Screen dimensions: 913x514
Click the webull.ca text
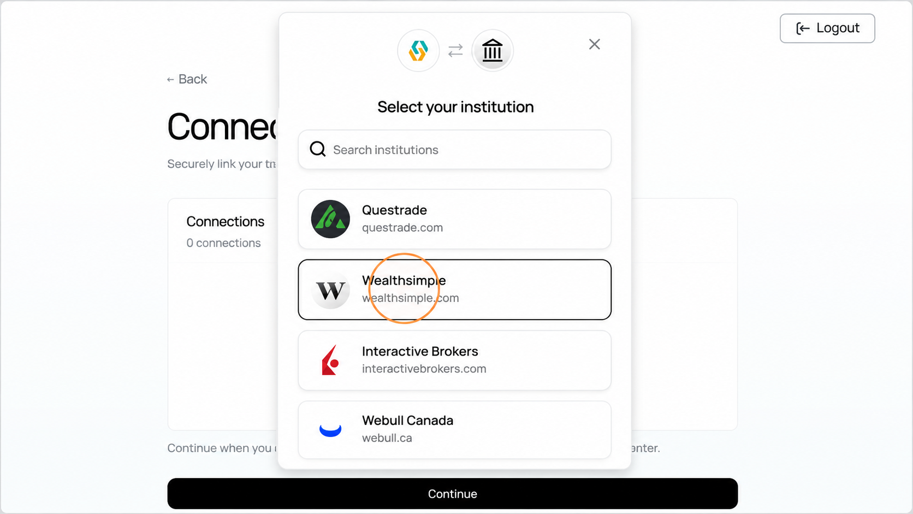click(387, 438)
